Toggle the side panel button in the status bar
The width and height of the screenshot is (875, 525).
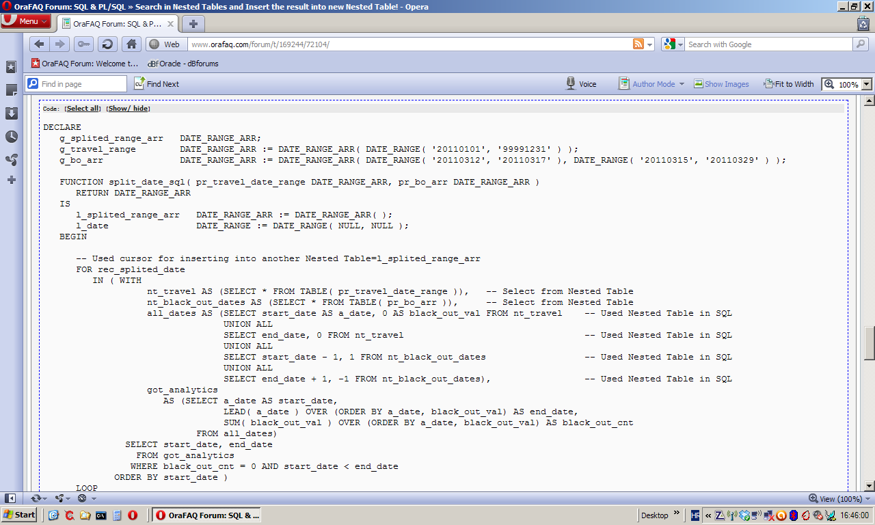(x=10, y=498)
